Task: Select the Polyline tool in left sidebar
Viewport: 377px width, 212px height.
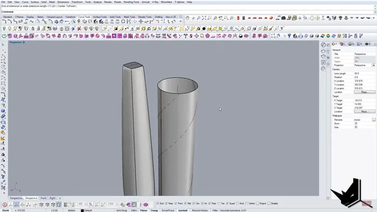Action: pyautogui.click(x=3, y=56)
